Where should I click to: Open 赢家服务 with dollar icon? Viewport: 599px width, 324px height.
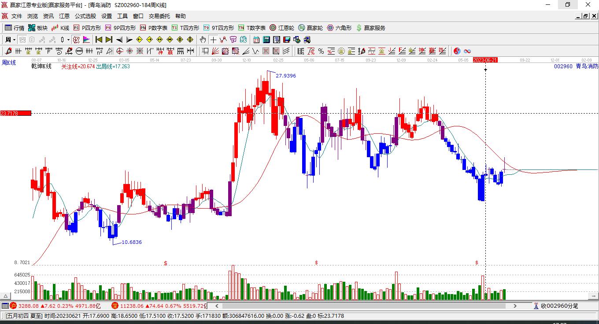pos(371,28)
